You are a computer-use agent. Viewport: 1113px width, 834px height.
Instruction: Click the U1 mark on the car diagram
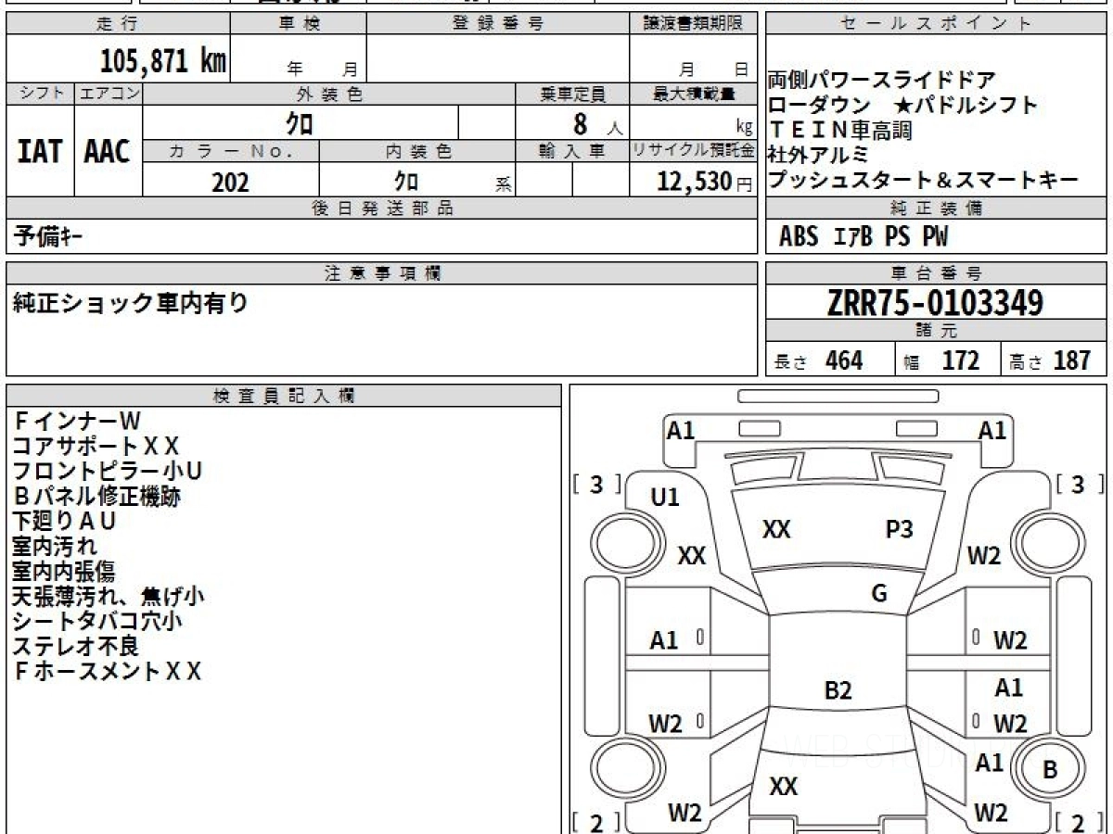(x=665, y=498)
